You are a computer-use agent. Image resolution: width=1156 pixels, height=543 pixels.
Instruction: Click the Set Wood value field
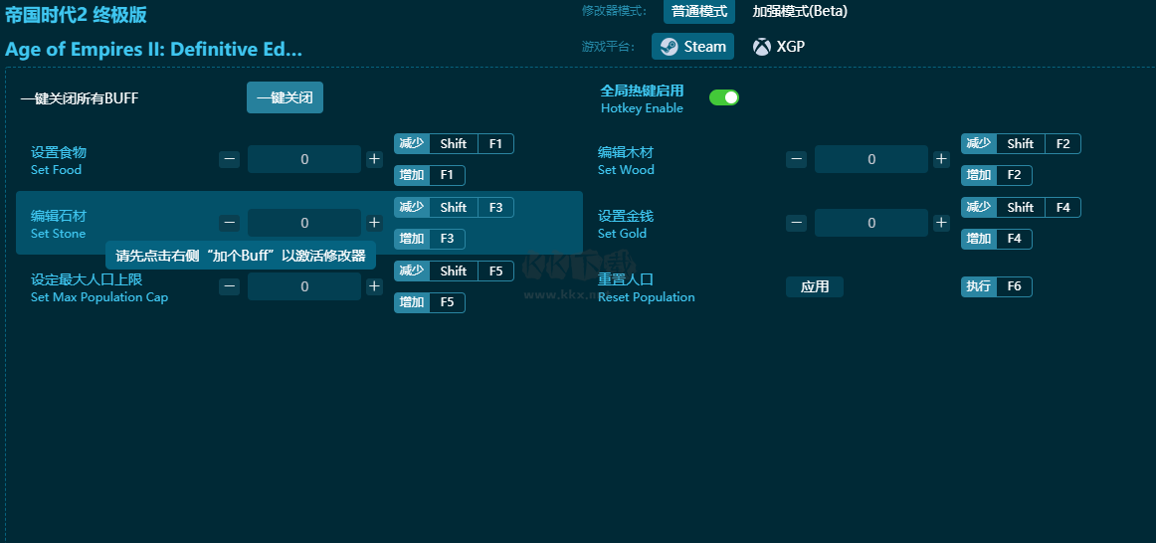click(871, 159)
